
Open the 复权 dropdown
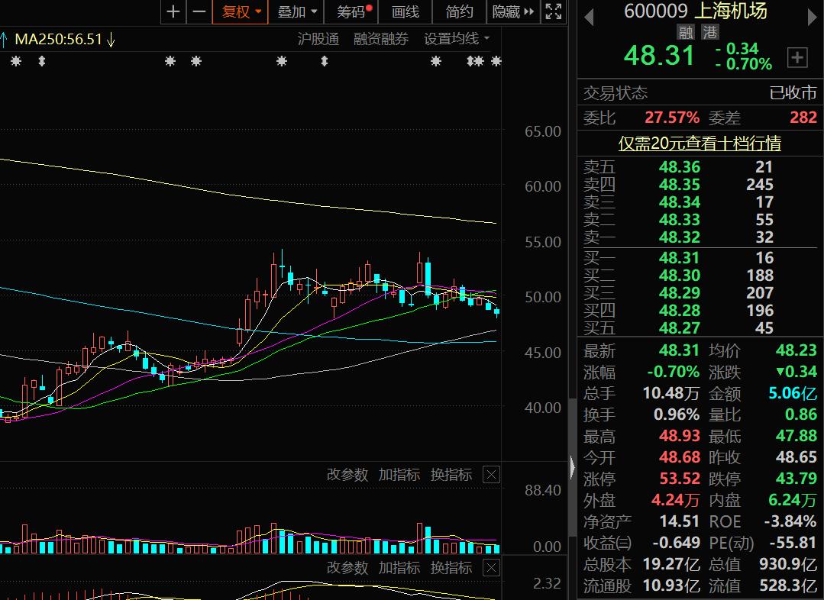point(241,11)
